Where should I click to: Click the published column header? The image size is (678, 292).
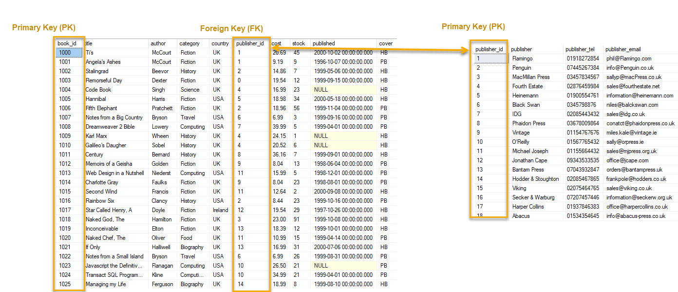pyautogui.click(x=324, y=43)
